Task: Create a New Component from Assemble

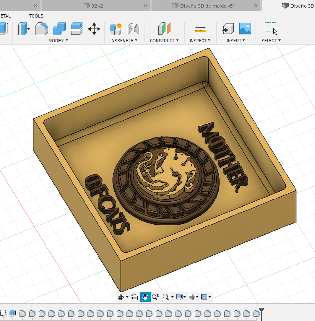Action: click(116, 29)
